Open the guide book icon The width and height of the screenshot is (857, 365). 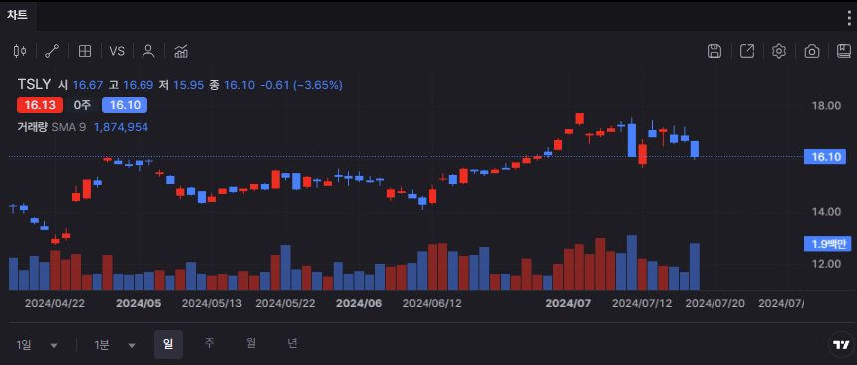click(x=844, y=51)
